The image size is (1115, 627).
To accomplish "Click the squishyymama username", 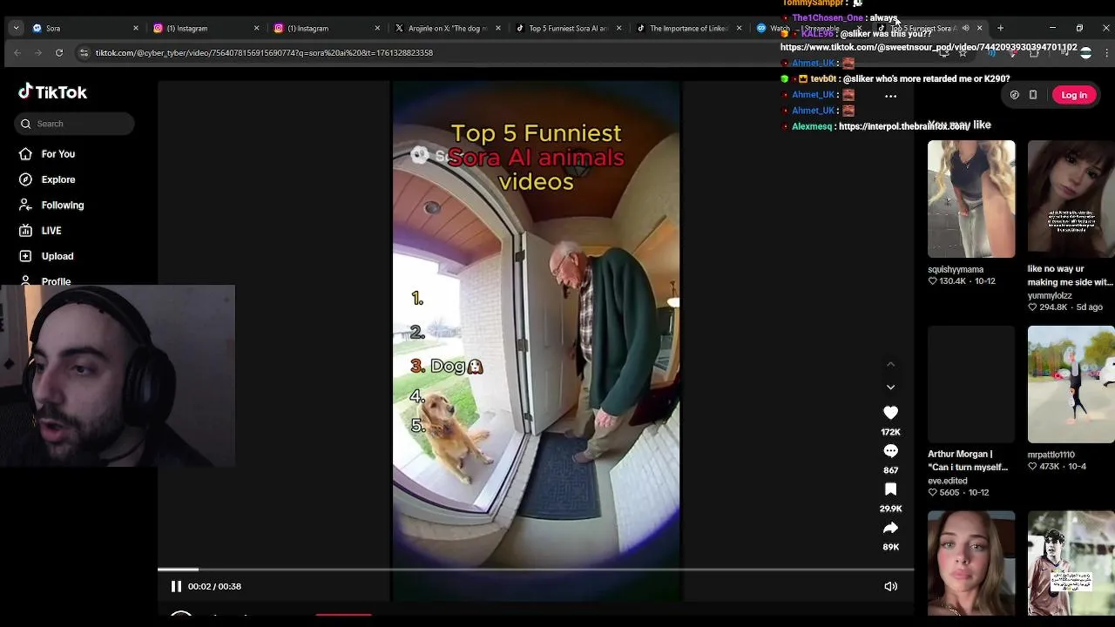I will point(956,270).
